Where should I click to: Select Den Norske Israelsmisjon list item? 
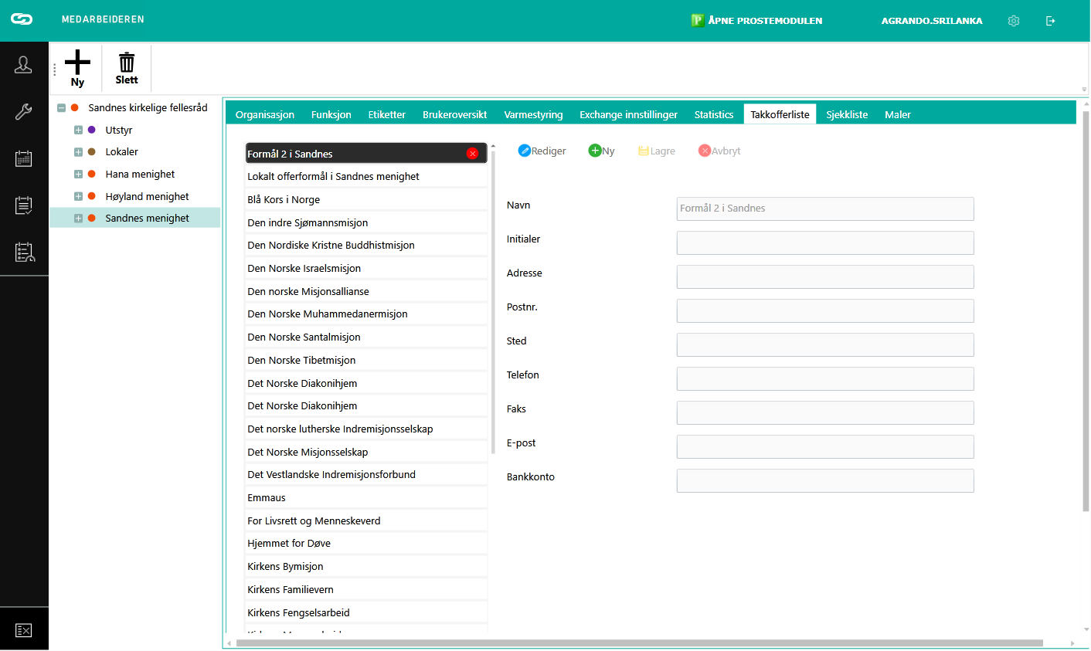click(366, 269)
